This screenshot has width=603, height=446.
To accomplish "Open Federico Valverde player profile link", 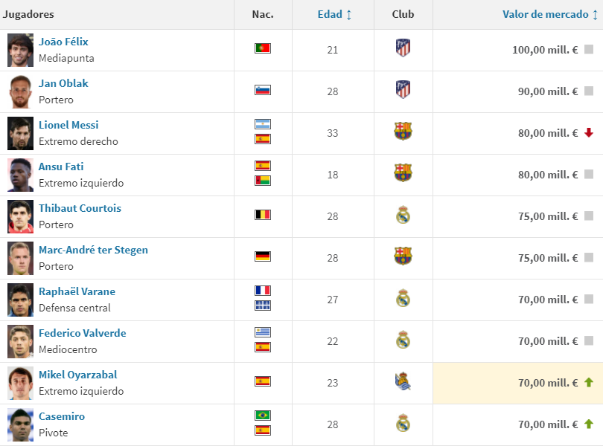I will 82,333.
